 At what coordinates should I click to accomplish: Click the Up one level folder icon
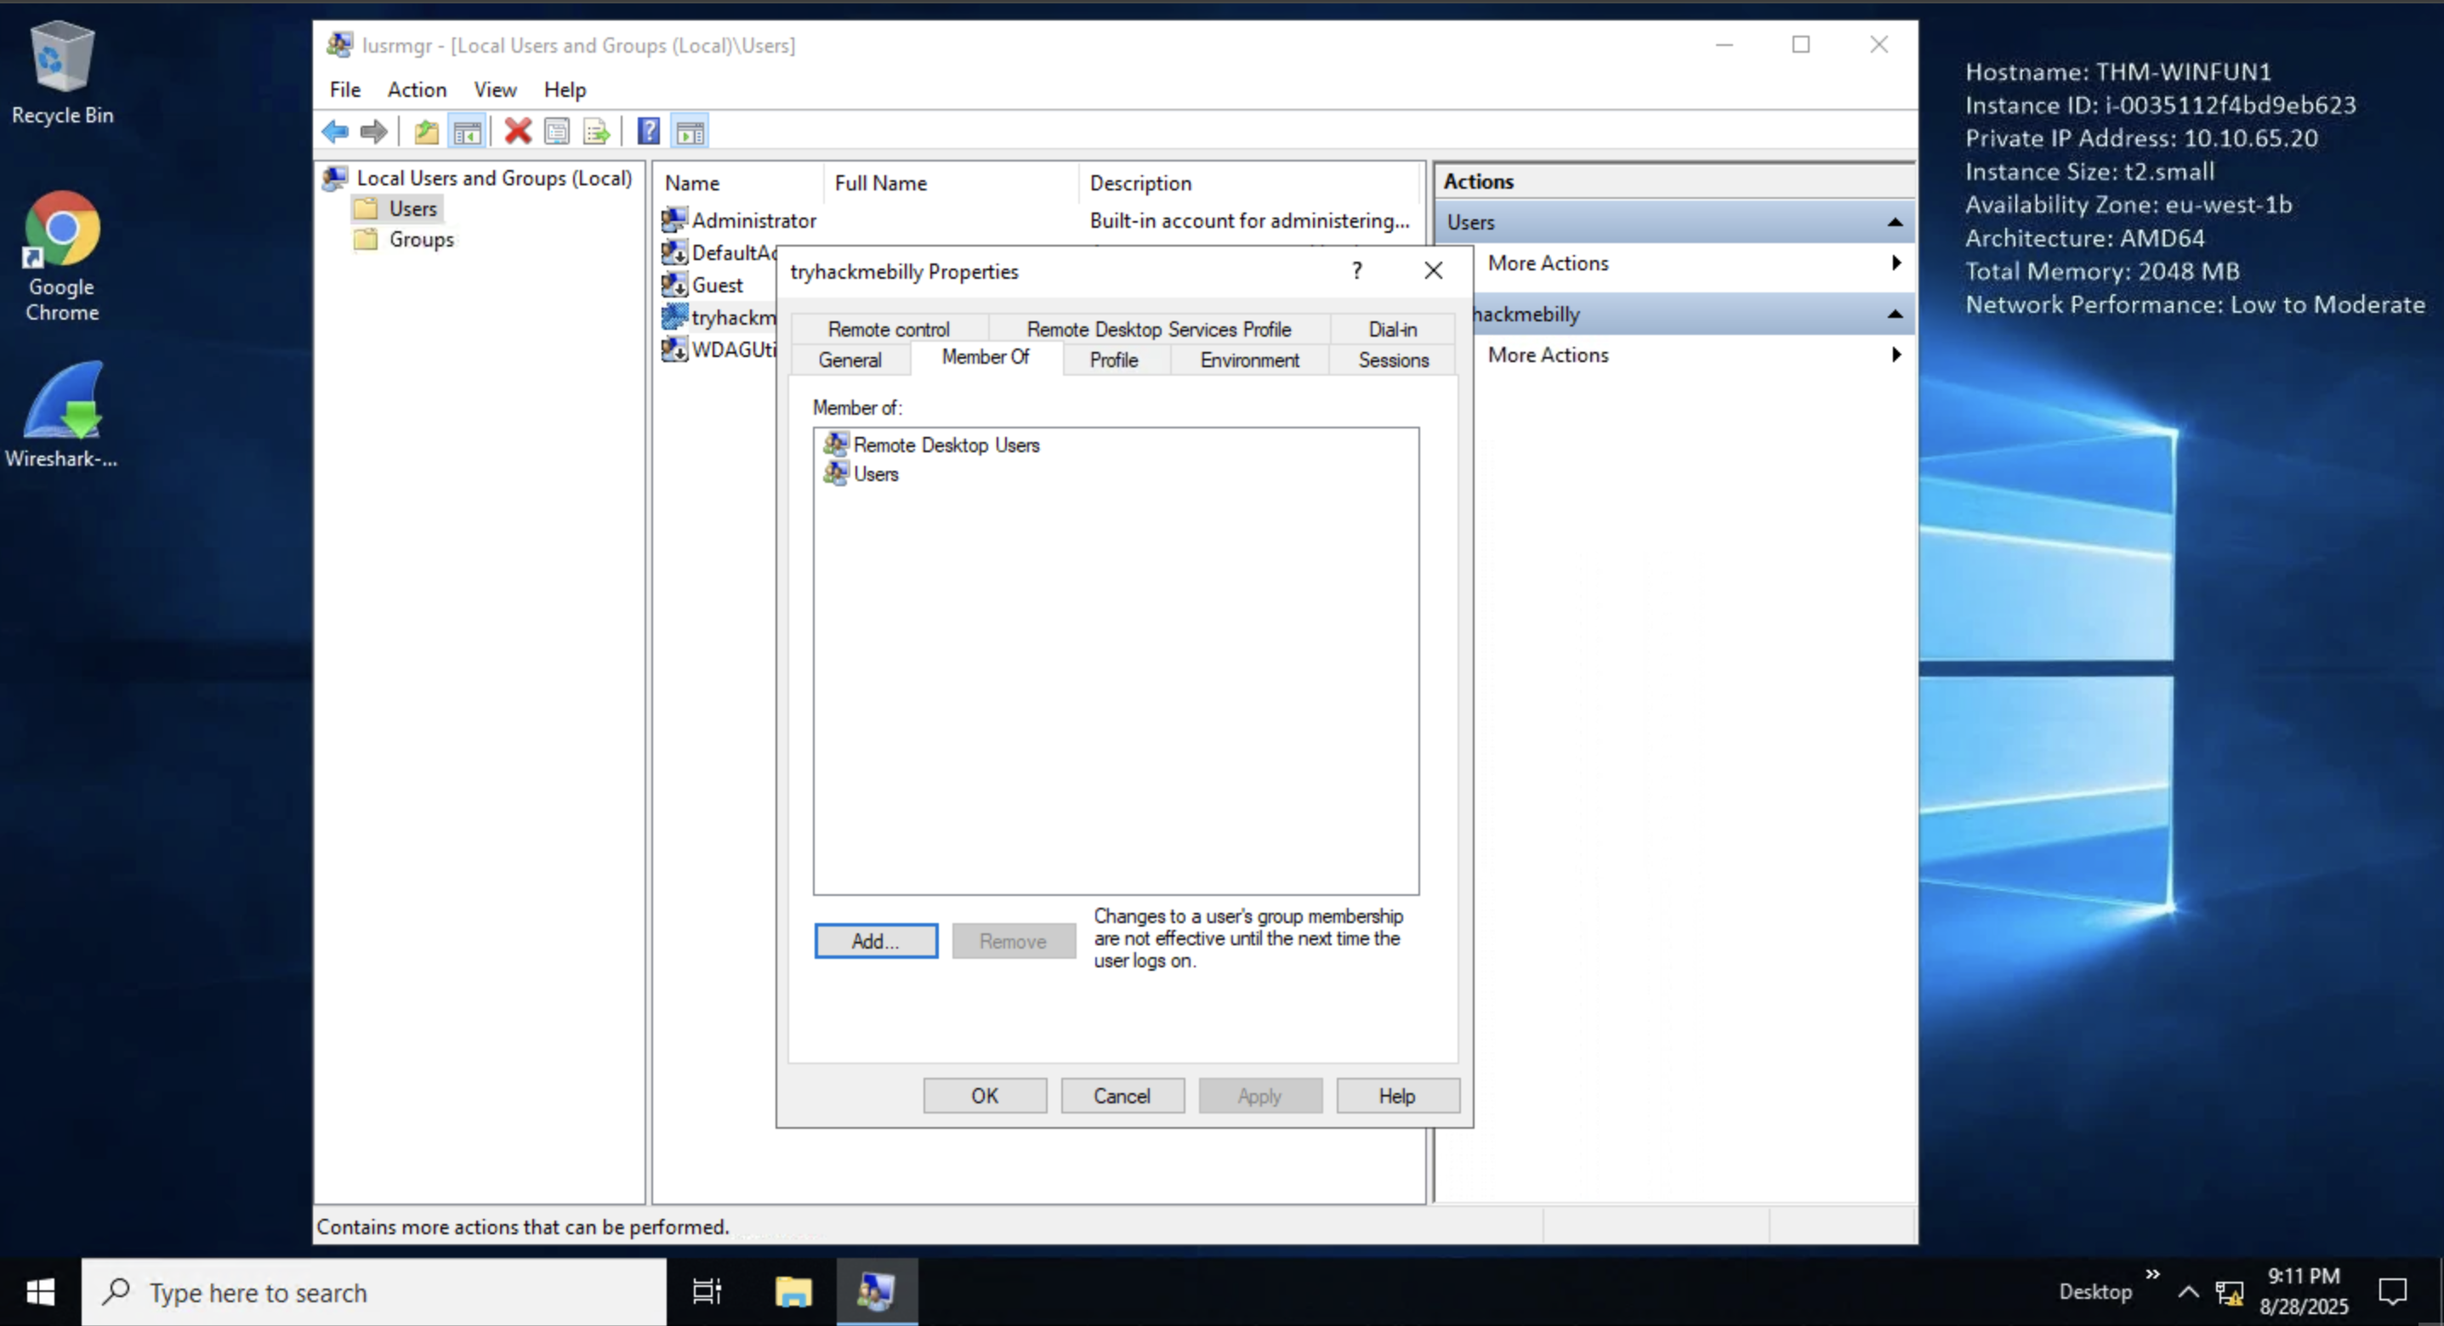point(426,132)
